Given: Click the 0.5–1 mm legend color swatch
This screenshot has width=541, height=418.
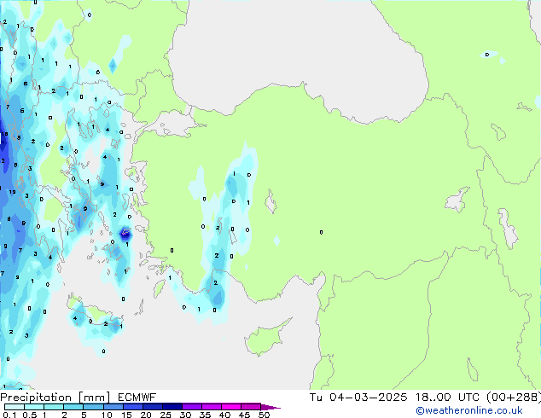Looking at the screenshot, I should click(34, 407).
